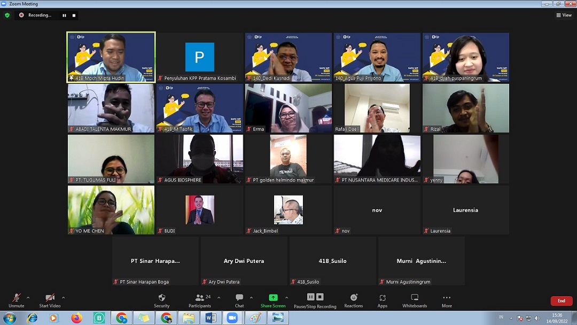Expand the arrow next to Share Screen
Image resolution: width=577 pixels, height=325 pixels.
click(286, 298)
